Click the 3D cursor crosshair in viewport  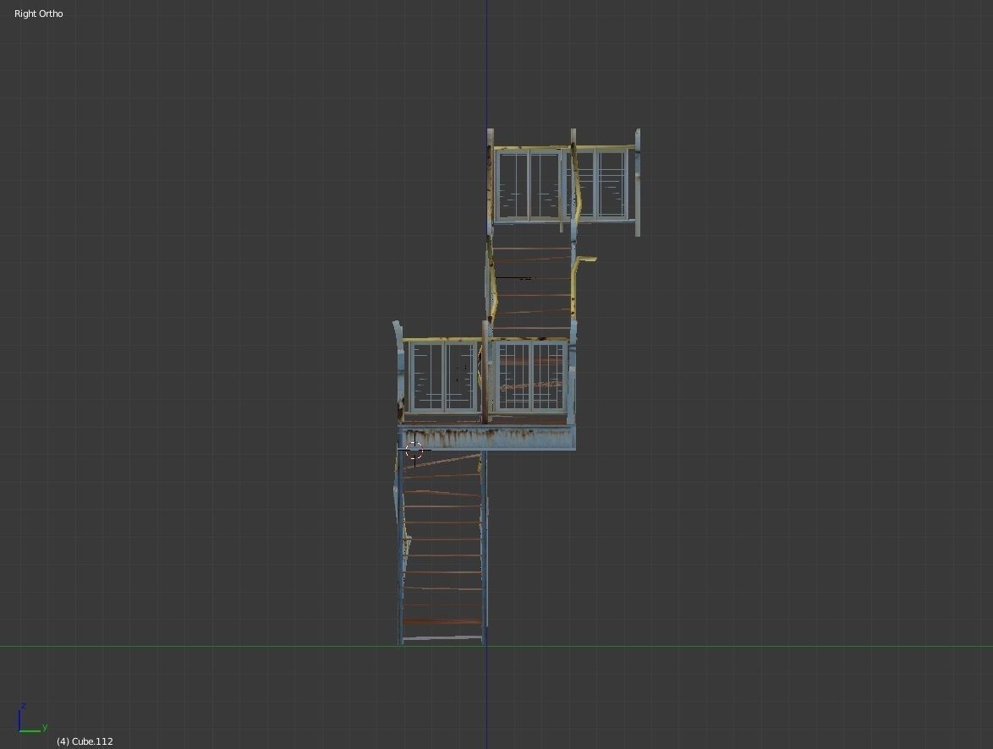[x=414, y=450]
